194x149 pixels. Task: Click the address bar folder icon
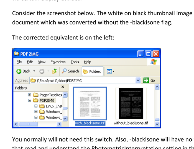pyautogui.click(x=33, y=80)
